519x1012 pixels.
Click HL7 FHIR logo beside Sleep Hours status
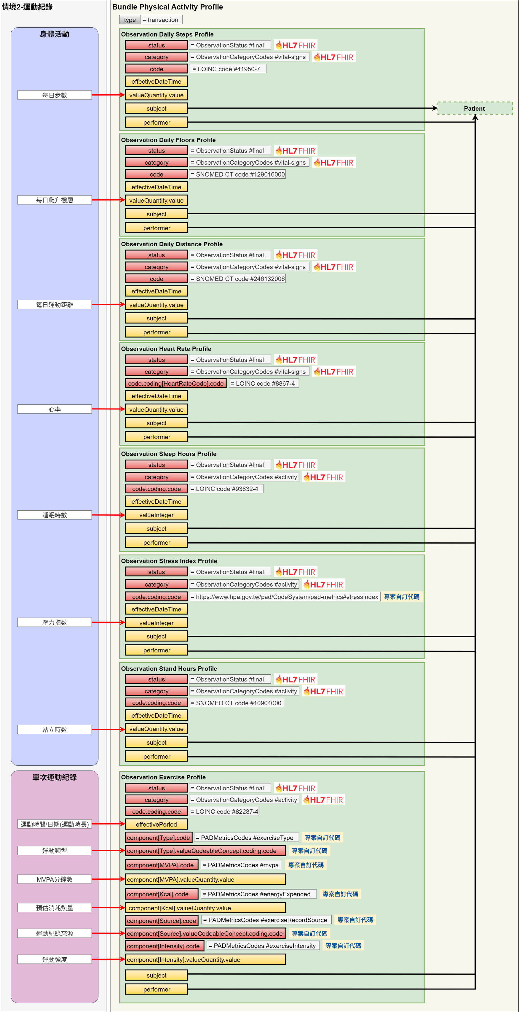[x=295, y=465]
